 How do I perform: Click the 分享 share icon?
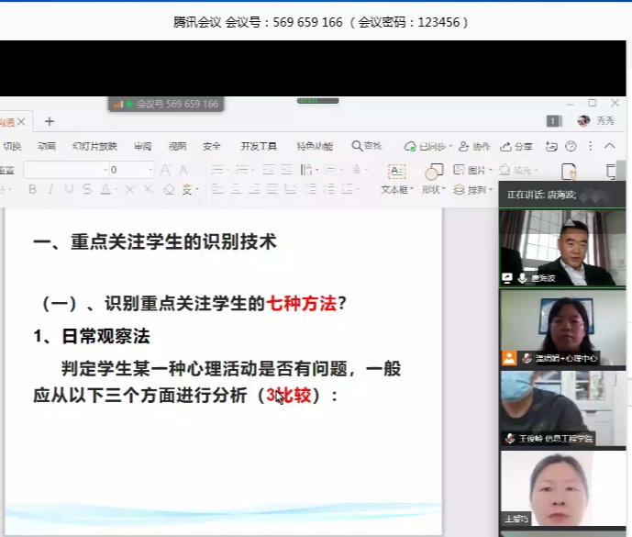pyautogui.click(x=516, y=146)
